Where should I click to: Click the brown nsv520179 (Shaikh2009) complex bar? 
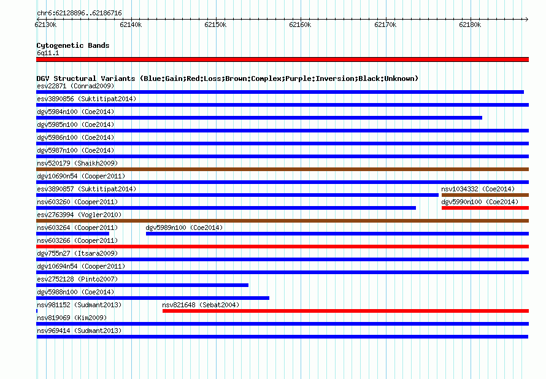[x=282, y=169]
